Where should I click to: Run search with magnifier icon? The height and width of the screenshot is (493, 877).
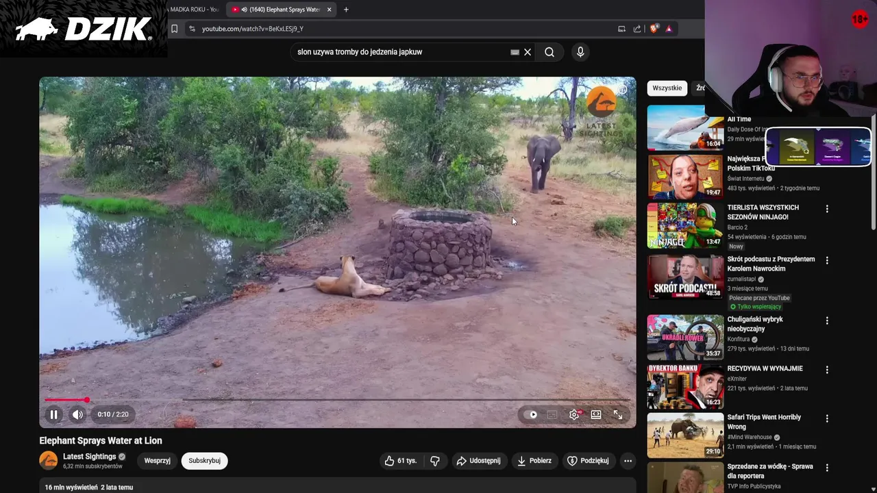tap(549, 52)
